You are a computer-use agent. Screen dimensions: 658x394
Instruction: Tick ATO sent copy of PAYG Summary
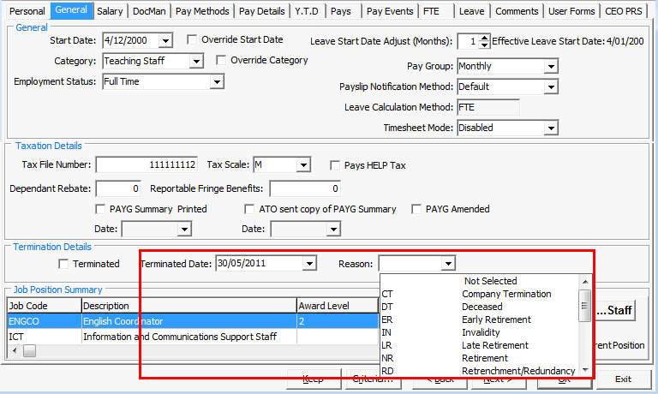point(249,209)
